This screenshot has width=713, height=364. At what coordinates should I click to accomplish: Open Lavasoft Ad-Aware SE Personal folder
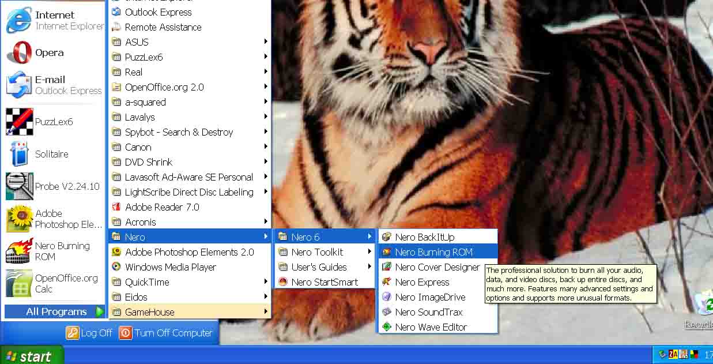tap(190, 177)
